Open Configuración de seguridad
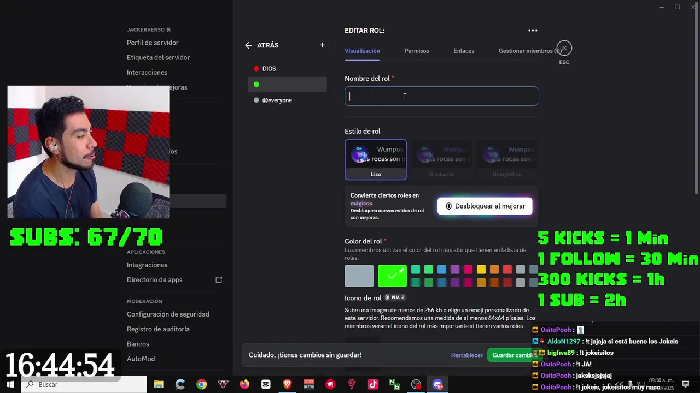The width and height of the screenshot is (700, 393). click(x=168, y=314)
